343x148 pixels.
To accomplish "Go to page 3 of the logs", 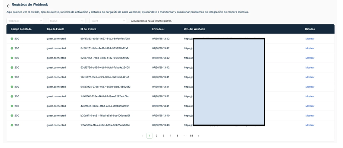I will (163, 136).
